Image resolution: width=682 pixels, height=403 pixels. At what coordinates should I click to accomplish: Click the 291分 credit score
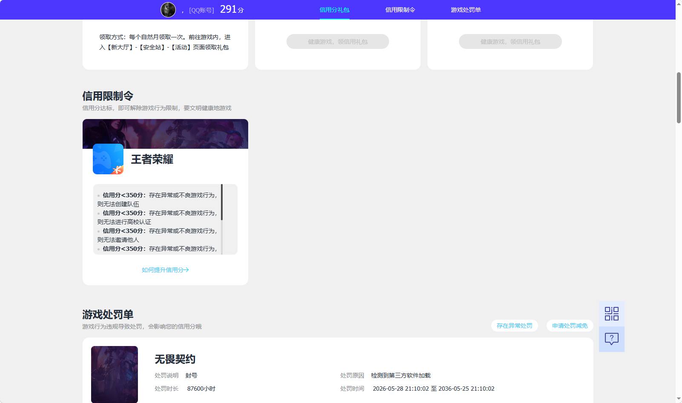tap(232, 9)
